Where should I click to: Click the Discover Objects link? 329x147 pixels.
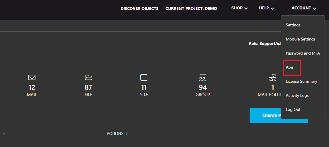tap(139, 9)
